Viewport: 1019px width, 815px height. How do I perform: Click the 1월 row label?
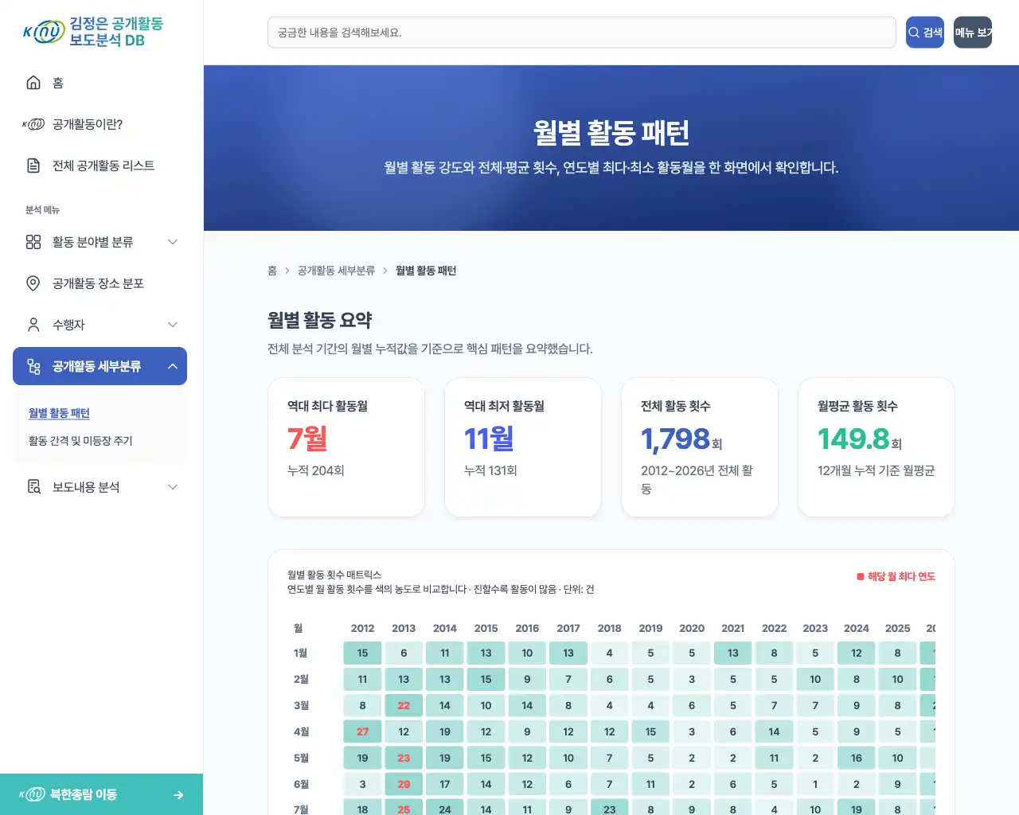pyautogui.click(x=300, y=653)
